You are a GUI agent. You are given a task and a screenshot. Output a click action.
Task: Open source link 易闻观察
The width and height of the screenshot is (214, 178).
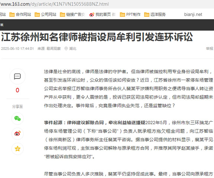click(x=53, y=49)
